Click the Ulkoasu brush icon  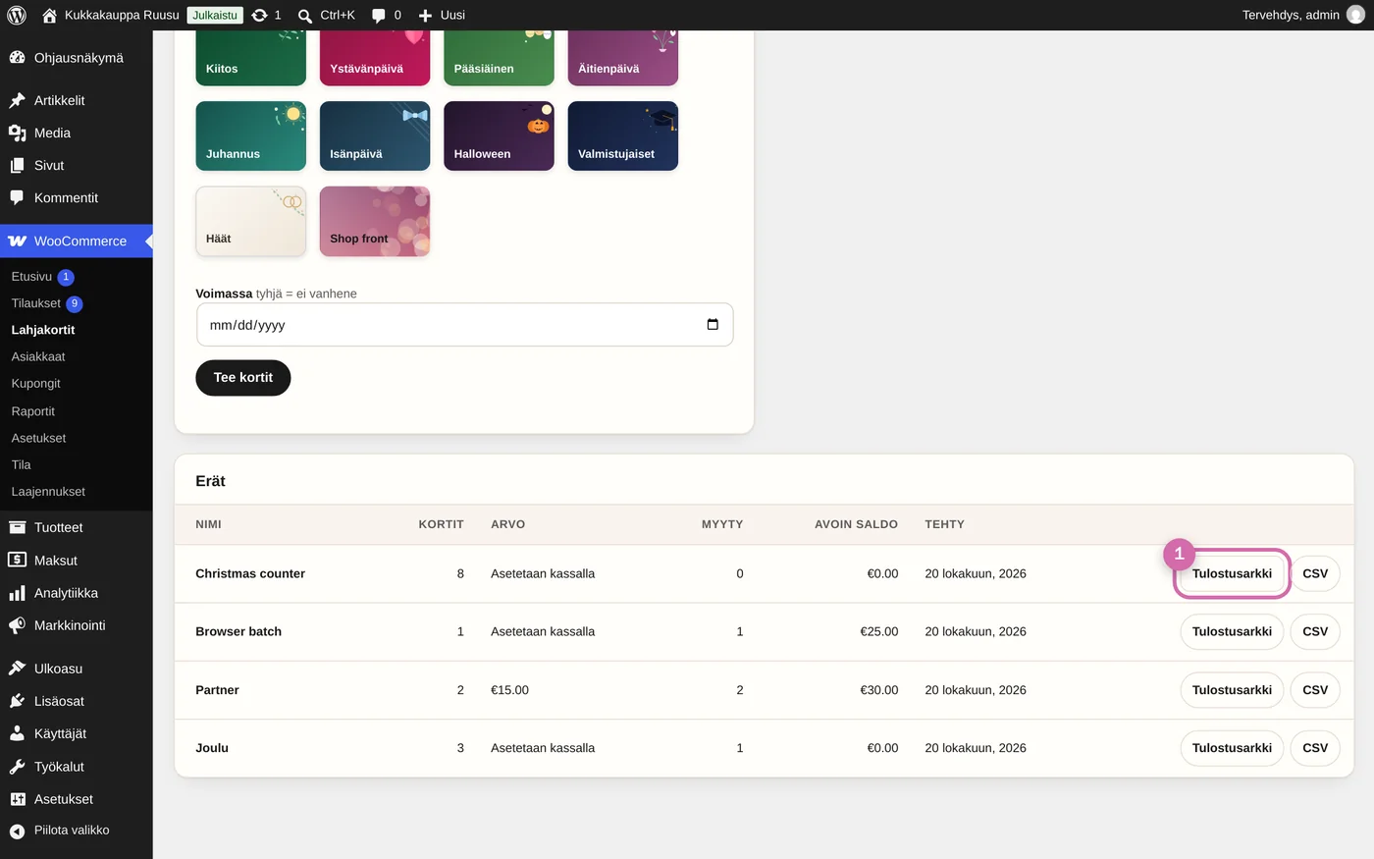tap(17, 669)
